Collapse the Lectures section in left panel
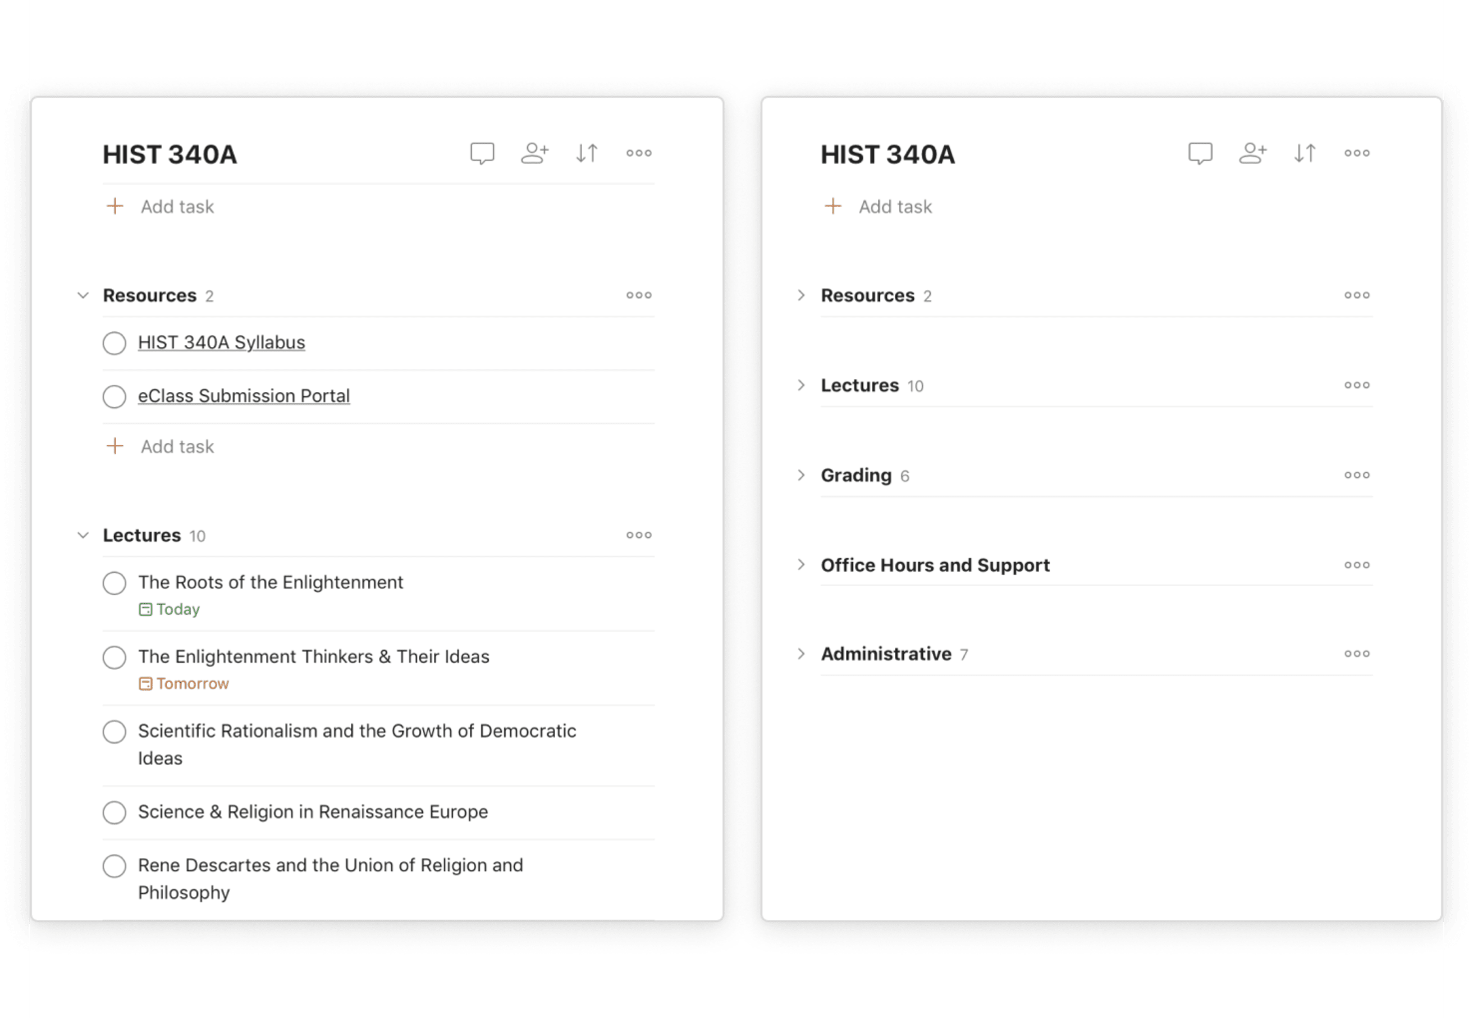Viewport: 1473px width, 1018px height. coord(83,534)
